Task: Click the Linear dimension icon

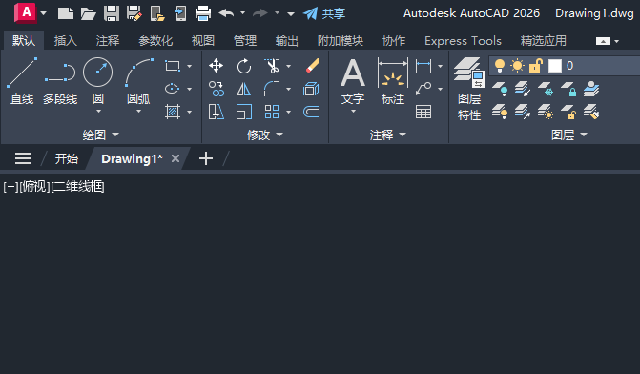Action: (423, 66)
